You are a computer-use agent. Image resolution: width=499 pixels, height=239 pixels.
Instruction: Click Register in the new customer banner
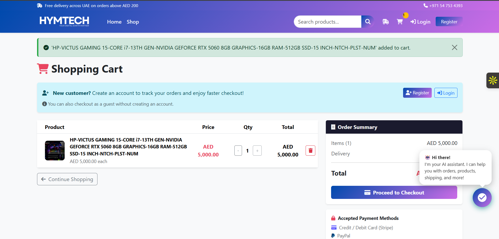tap(417, 93)
